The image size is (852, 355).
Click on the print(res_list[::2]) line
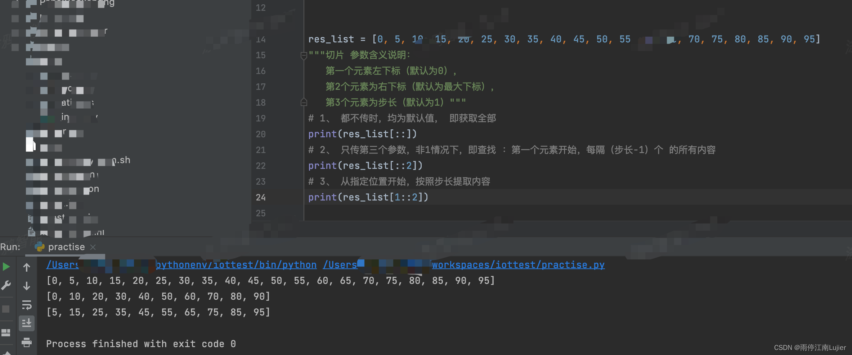(366, 166)
